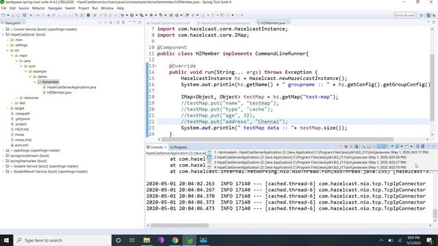The height and width of the screenshot is (246, 438).
Task: Expand Course-Service project node
Action: coord(3,29)
